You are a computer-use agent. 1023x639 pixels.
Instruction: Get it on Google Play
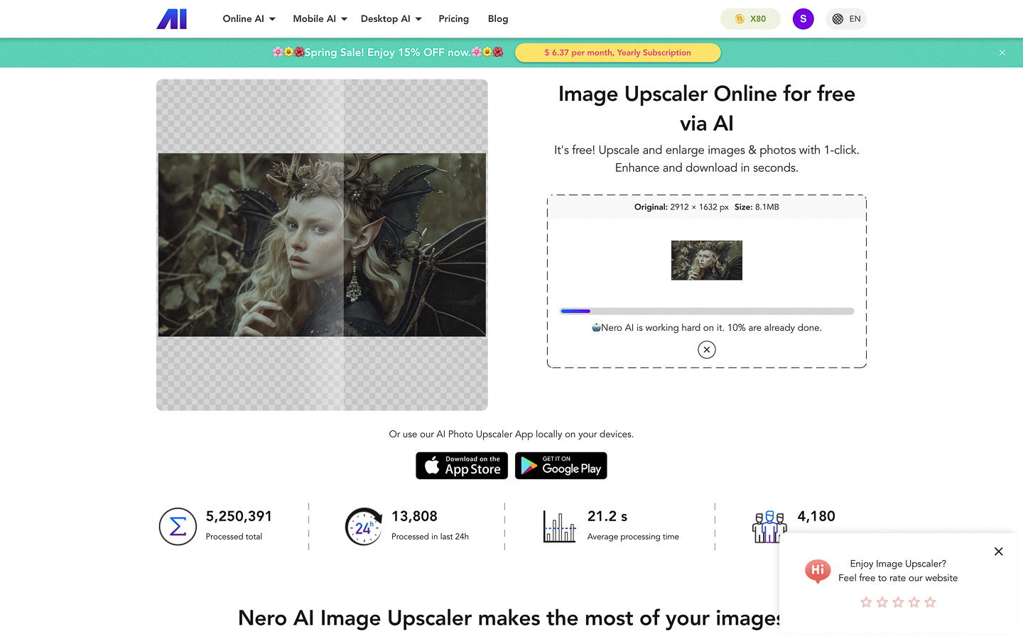(x=561, y=466)
